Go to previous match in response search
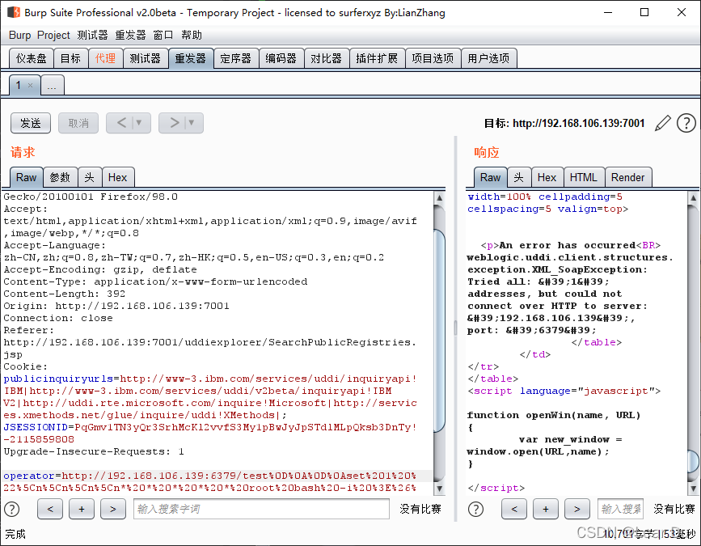Viewport: 701px width, 546px height. coord(514,509)
